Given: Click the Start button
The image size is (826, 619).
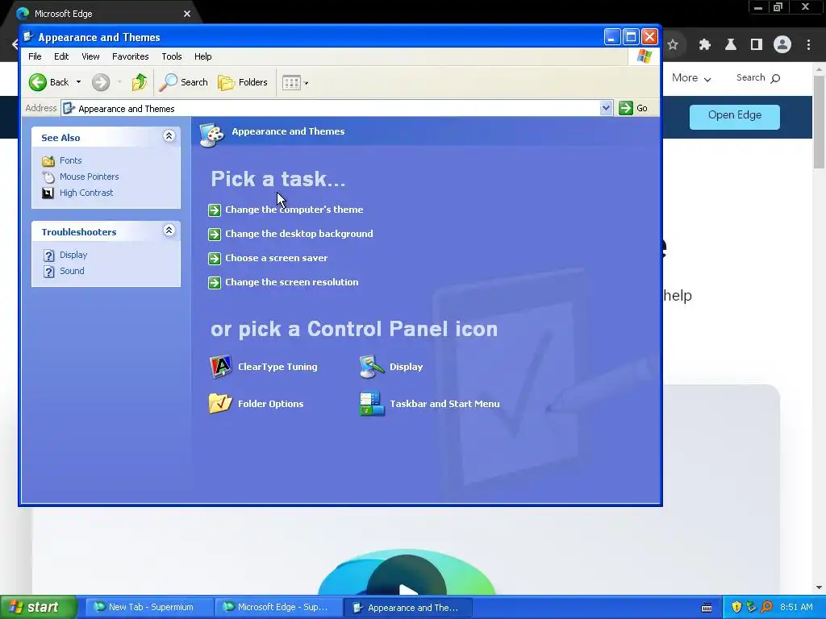Looking at the screenshot, I should (38, 607).
